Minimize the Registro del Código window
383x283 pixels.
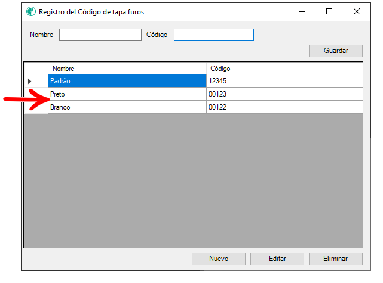[302, 11]
